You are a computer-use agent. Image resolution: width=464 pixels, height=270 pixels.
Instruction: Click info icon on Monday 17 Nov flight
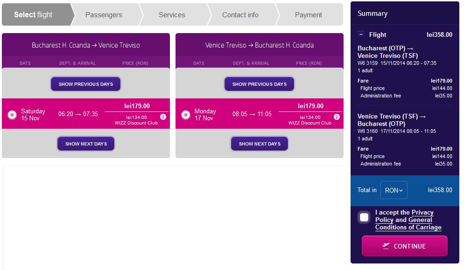[337, 117]
